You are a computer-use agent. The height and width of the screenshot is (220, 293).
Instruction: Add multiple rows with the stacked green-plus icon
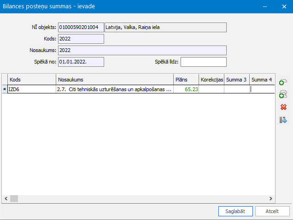[283, 94]
